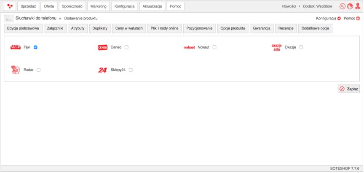Screen dimensions: 364x173
Task: Click Słuchawki do telefonu breadcrumb link
Action: [36, 18]
